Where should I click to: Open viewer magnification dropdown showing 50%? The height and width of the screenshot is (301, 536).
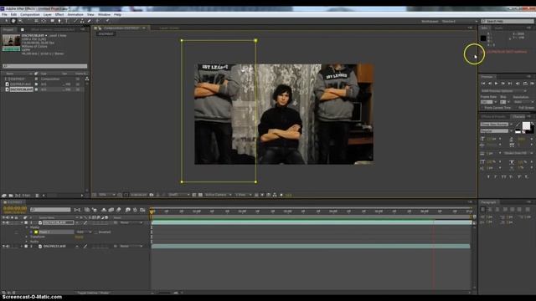(x=106, y=195)
